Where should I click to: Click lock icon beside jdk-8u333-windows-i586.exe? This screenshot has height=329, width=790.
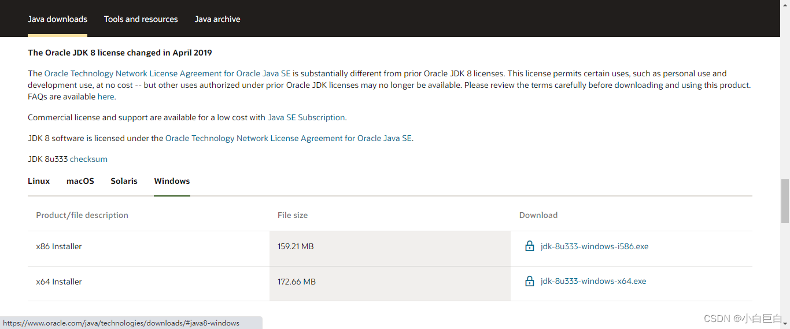pyautogui.click(x=529, y=246)
